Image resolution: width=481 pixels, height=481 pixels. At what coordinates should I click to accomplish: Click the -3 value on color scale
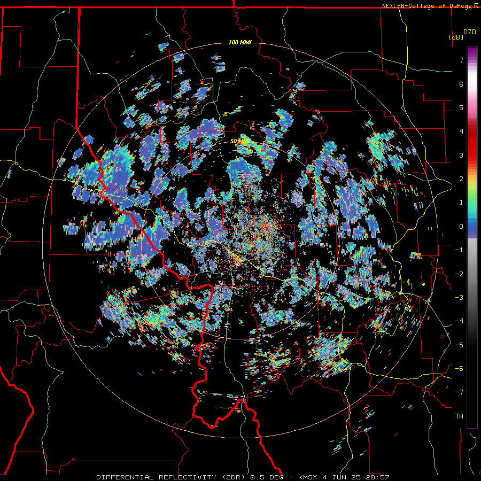click(459, 298)
